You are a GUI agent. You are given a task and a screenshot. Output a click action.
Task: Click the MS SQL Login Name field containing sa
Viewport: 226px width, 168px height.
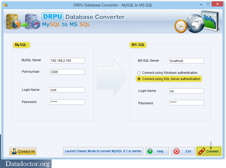(187, 91)
